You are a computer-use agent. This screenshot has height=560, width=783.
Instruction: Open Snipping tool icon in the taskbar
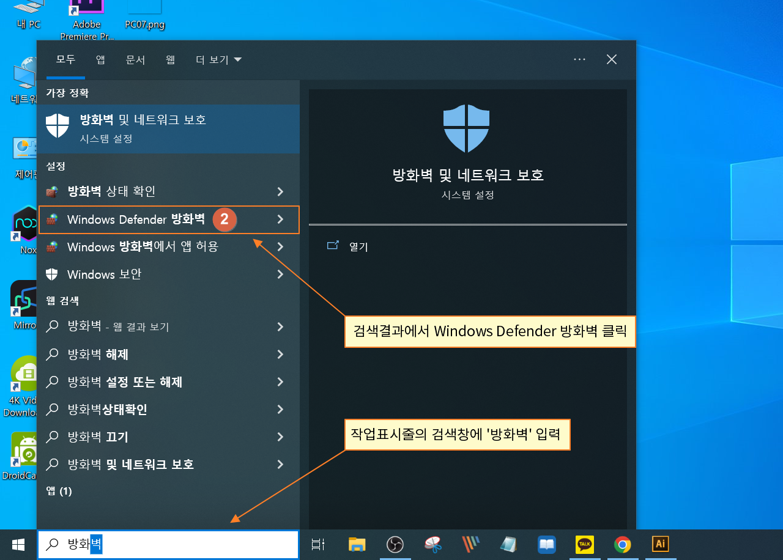(x=433, y=544)
